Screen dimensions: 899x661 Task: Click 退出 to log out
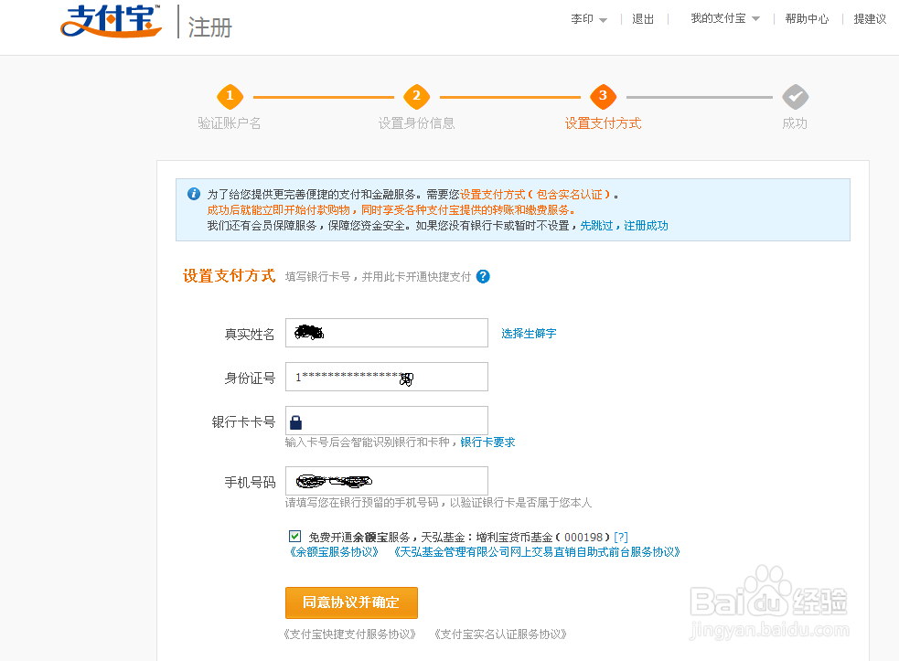coord(643,19)
